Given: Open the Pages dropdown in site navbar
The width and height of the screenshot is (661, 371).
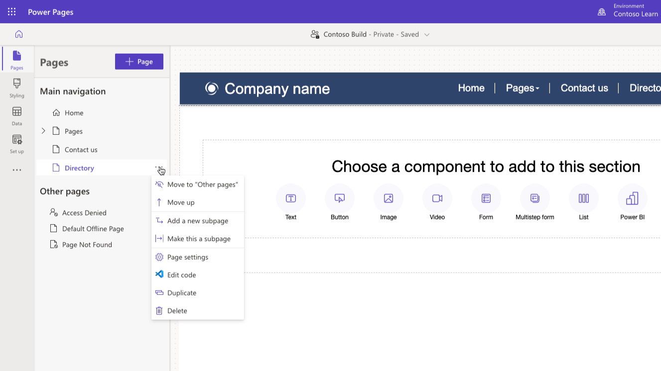Looking at the screenshot, I should tap(523, 88).
